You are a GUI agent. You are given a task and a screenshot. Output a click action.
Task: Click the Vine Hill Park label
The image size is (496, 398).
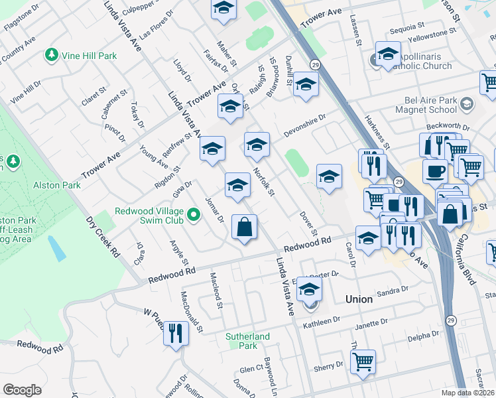[x=90, y=56]
